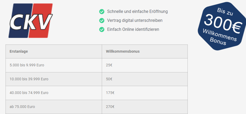Click the 300€ Willkommens Bonus badge
246x114 pixels.
pos(222,26)
